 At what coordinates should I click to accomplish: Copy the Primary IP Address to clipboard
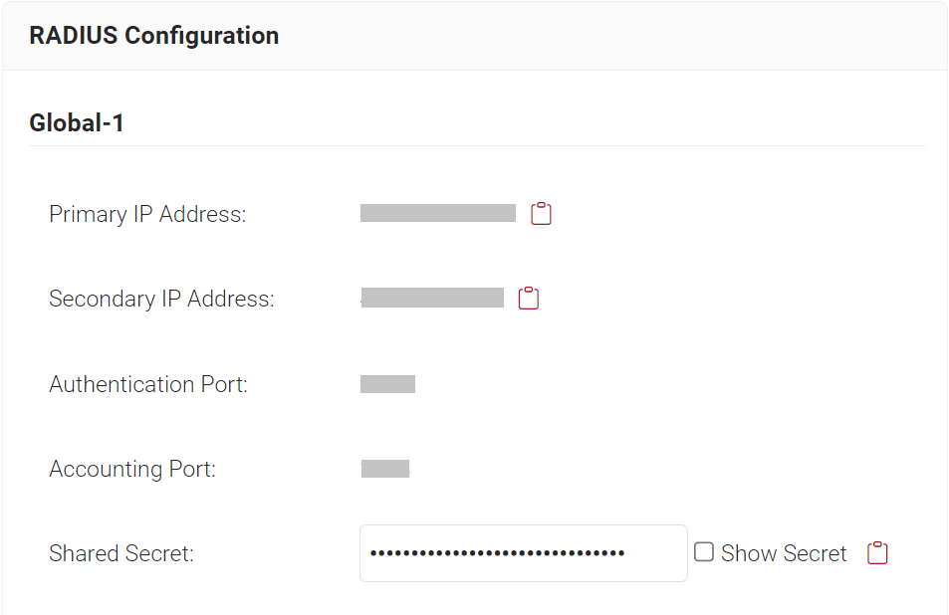click(x=541, y=214)
